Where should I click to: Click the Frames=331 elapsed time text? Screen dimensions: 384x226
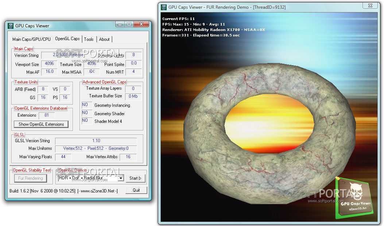point(201,35)
